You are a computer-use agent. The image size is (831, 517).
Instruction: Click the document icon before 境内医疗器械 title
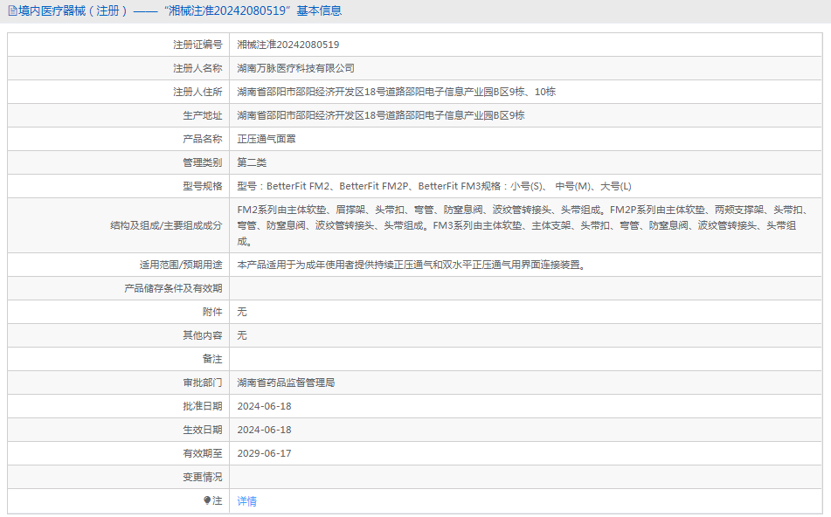(x=12, y=10)
